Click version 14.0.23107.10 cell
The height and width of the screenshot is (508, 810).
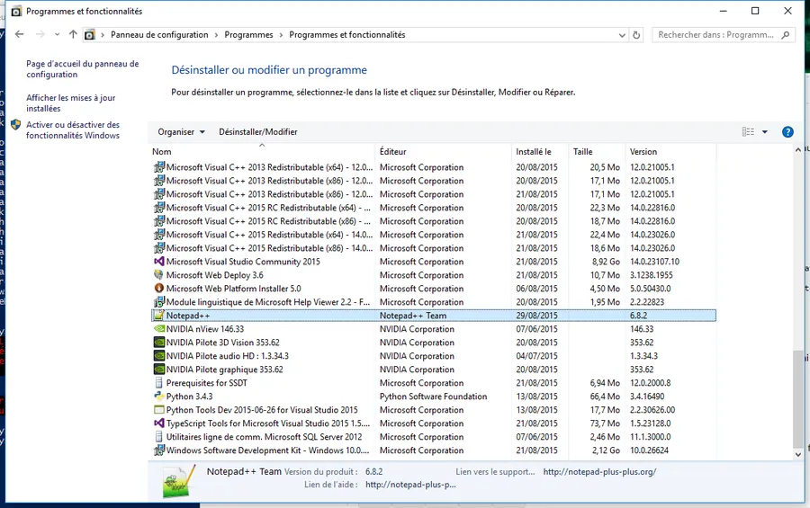tap(654, 262)
